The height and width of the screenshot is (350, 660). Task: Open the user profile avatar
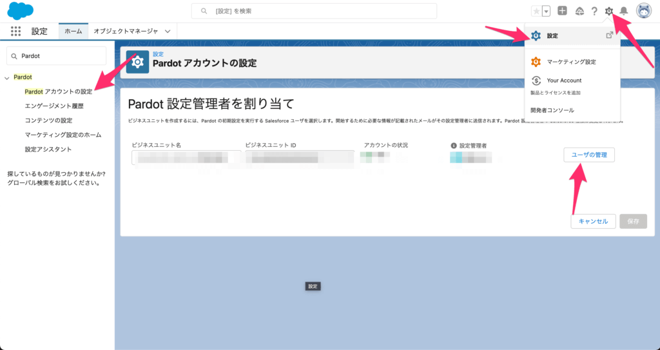[644, 12]
